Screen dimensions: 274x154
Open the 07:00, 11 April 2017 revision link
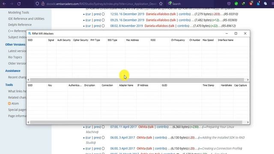pyautogui.click(x=123, y=127)
